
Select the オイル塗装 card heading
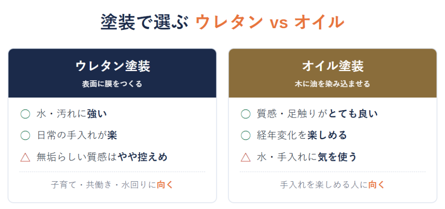[x=332, y=66]
